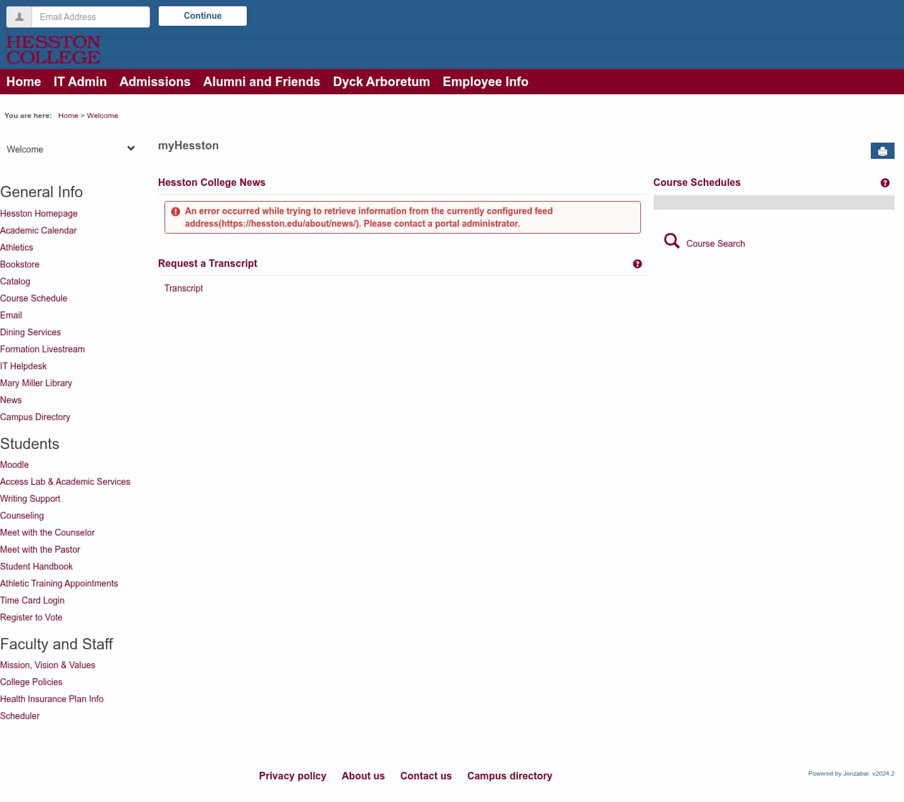Open the Welcome page dropdown
Viewport: 904px width, 802px height.
[69, 149]
